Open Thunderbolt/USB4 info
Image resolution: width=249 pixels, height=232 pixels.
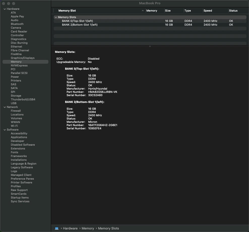click(23, 99)
